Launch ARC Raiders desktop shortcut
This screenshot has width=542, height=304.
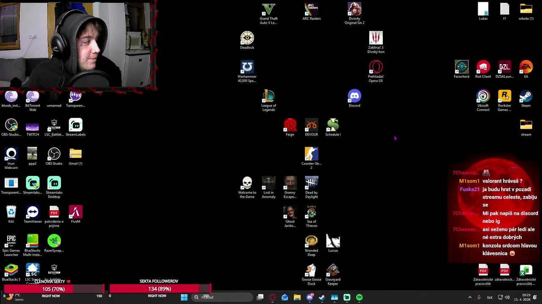tap(312, 12)
